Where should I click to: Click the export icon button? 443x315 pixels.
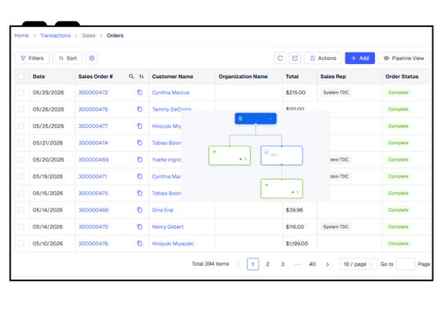click(295, 58)
